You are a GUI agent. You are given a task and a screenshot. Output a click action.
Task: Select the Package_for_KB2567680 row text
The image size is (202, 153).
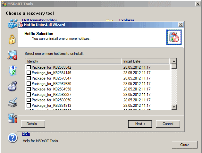(51, 84)
